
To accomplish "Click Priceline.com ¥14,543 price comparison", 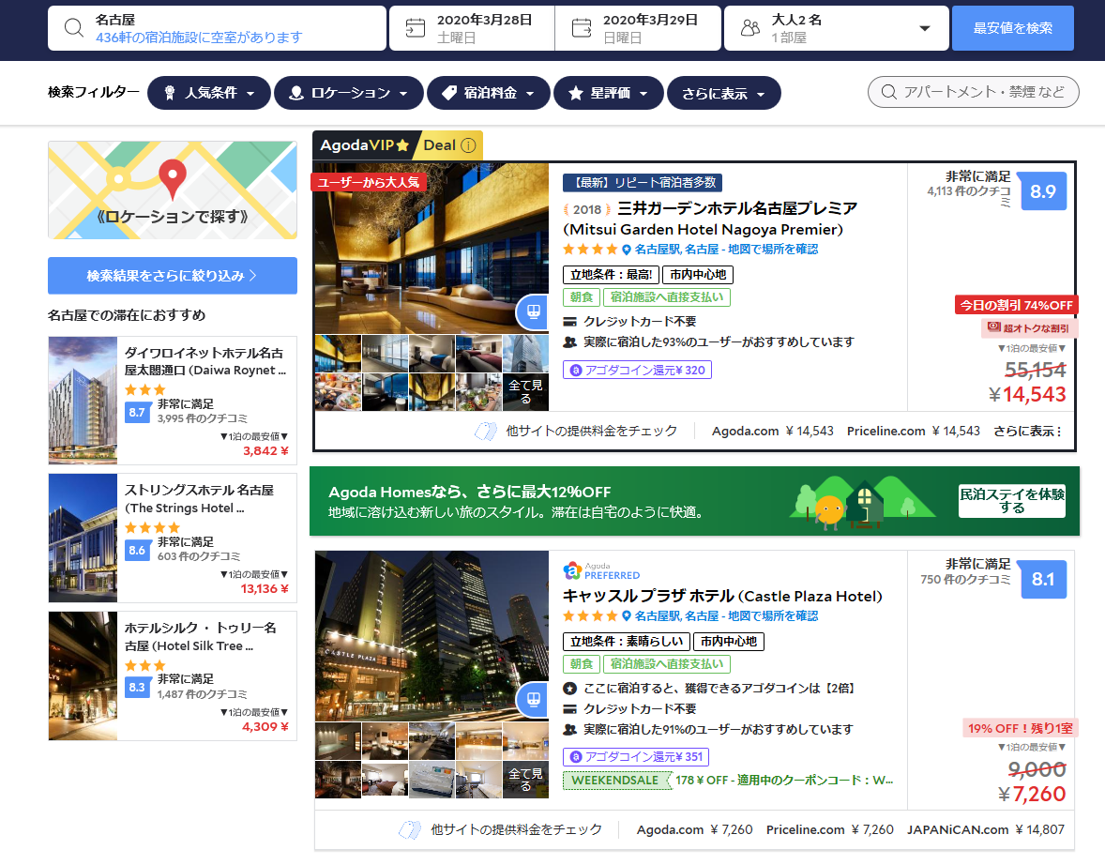I will tap(914, 431).
